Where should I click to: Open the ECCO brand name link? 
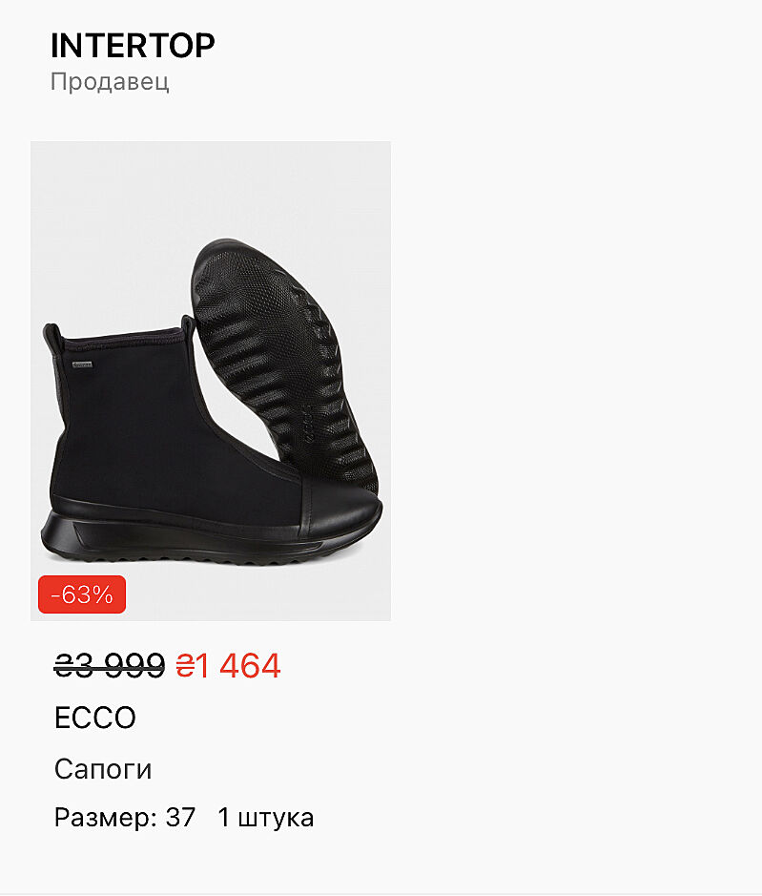(94, 718)
